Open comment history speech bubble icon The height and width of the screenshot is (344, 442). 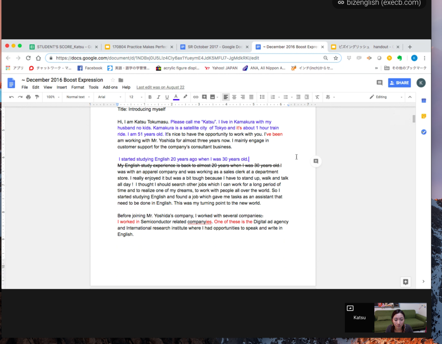[x=379, y=83]
